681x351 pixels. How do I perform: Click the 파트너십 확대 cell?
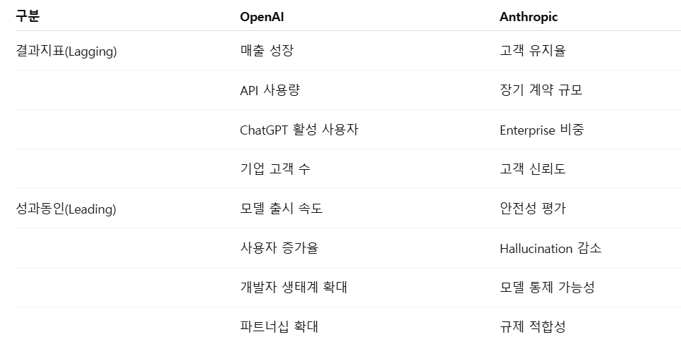click(x=279, y=327)
